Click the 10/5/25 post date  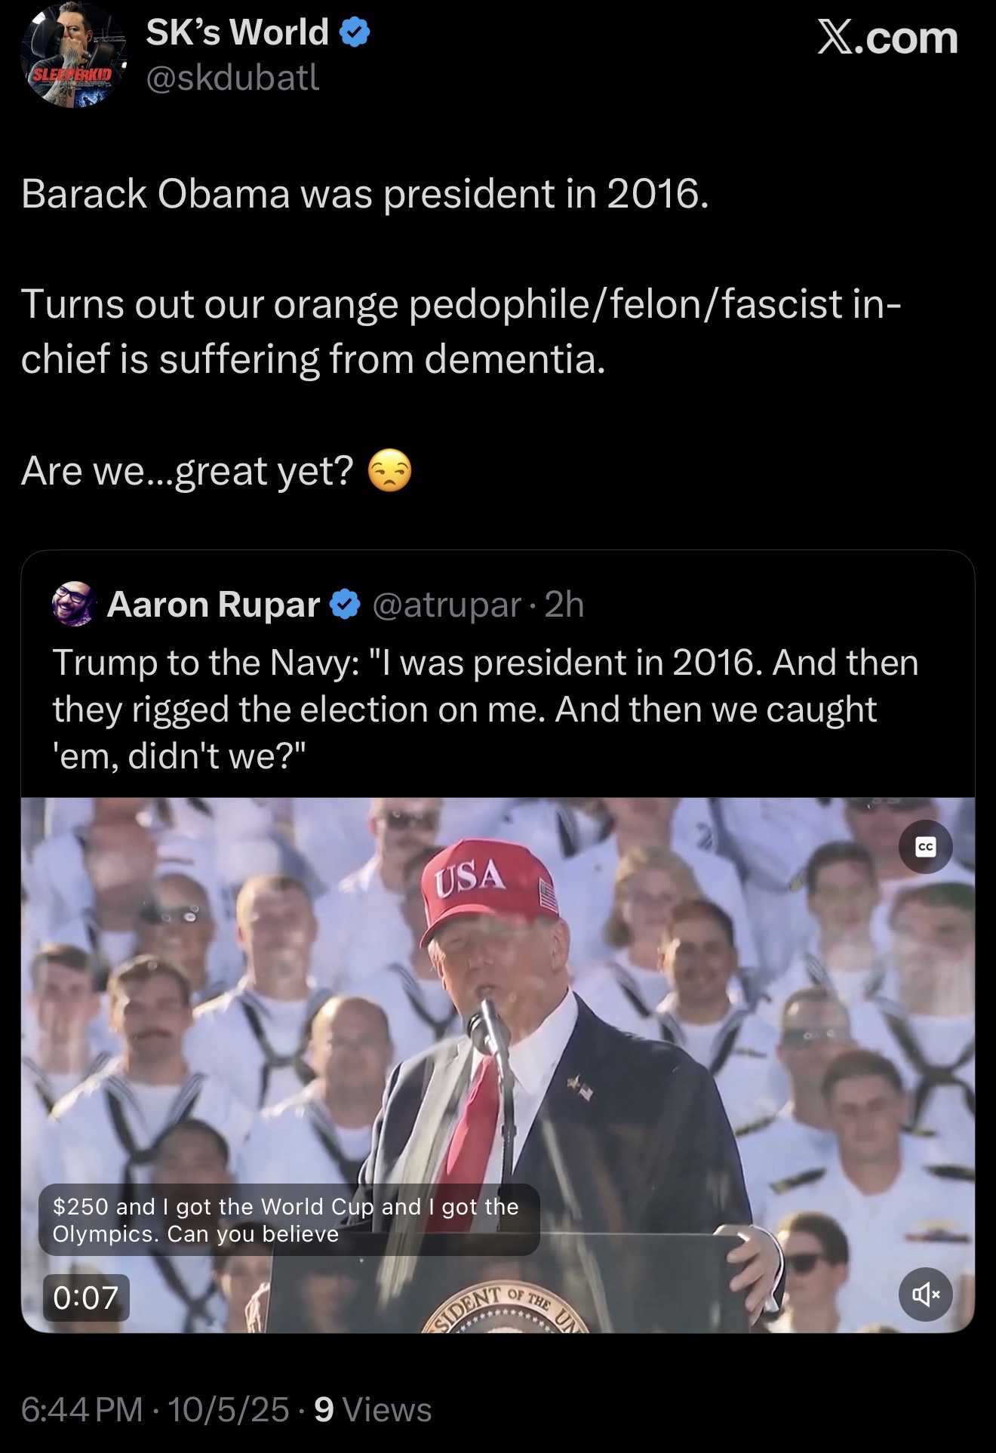coord(229,1409)
